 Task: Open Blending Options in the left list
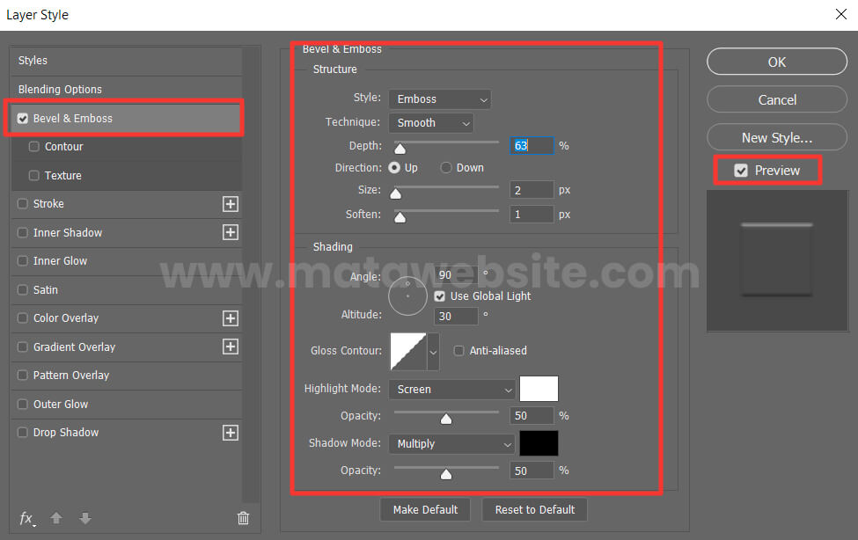click(60, 90)
